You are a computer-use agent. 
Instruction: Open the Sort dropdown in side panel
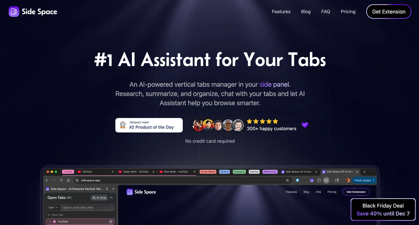(53, 207)
